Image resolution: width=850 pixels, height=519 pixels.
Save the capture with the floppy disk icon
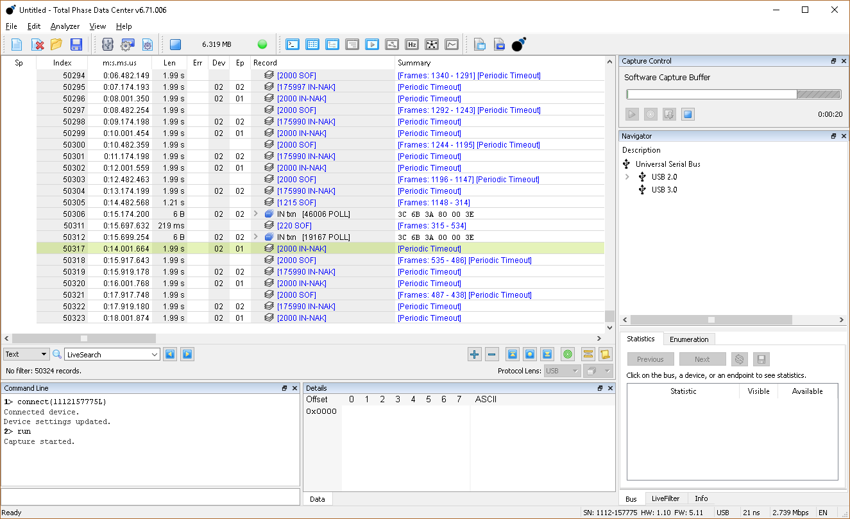coord(76,44)
